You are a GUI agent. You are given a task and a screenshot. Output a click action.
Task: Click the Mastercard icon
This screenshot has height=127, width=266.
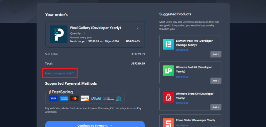pyautogui.click(x=74, y=98)
